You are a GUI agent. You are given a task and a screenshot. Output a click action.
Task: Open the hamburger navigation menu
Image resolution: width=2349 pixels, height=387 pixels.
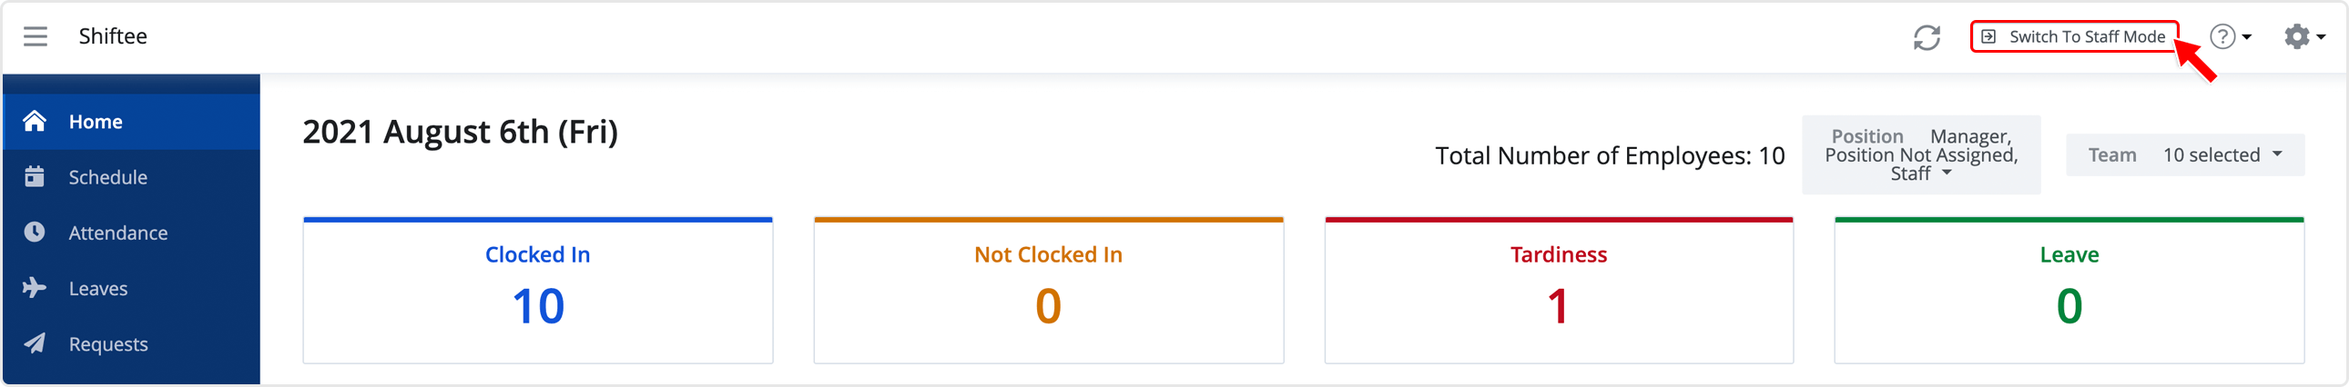pos(36,36)
